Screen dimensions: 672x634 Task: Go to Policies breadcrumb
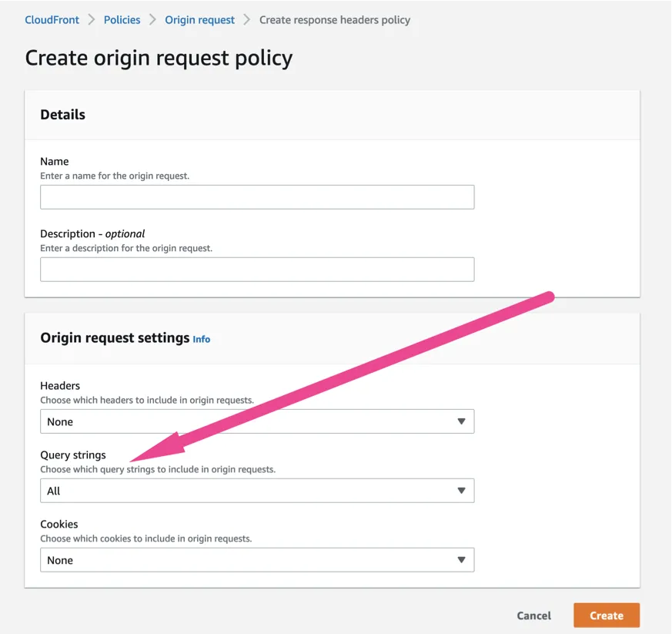122,20
